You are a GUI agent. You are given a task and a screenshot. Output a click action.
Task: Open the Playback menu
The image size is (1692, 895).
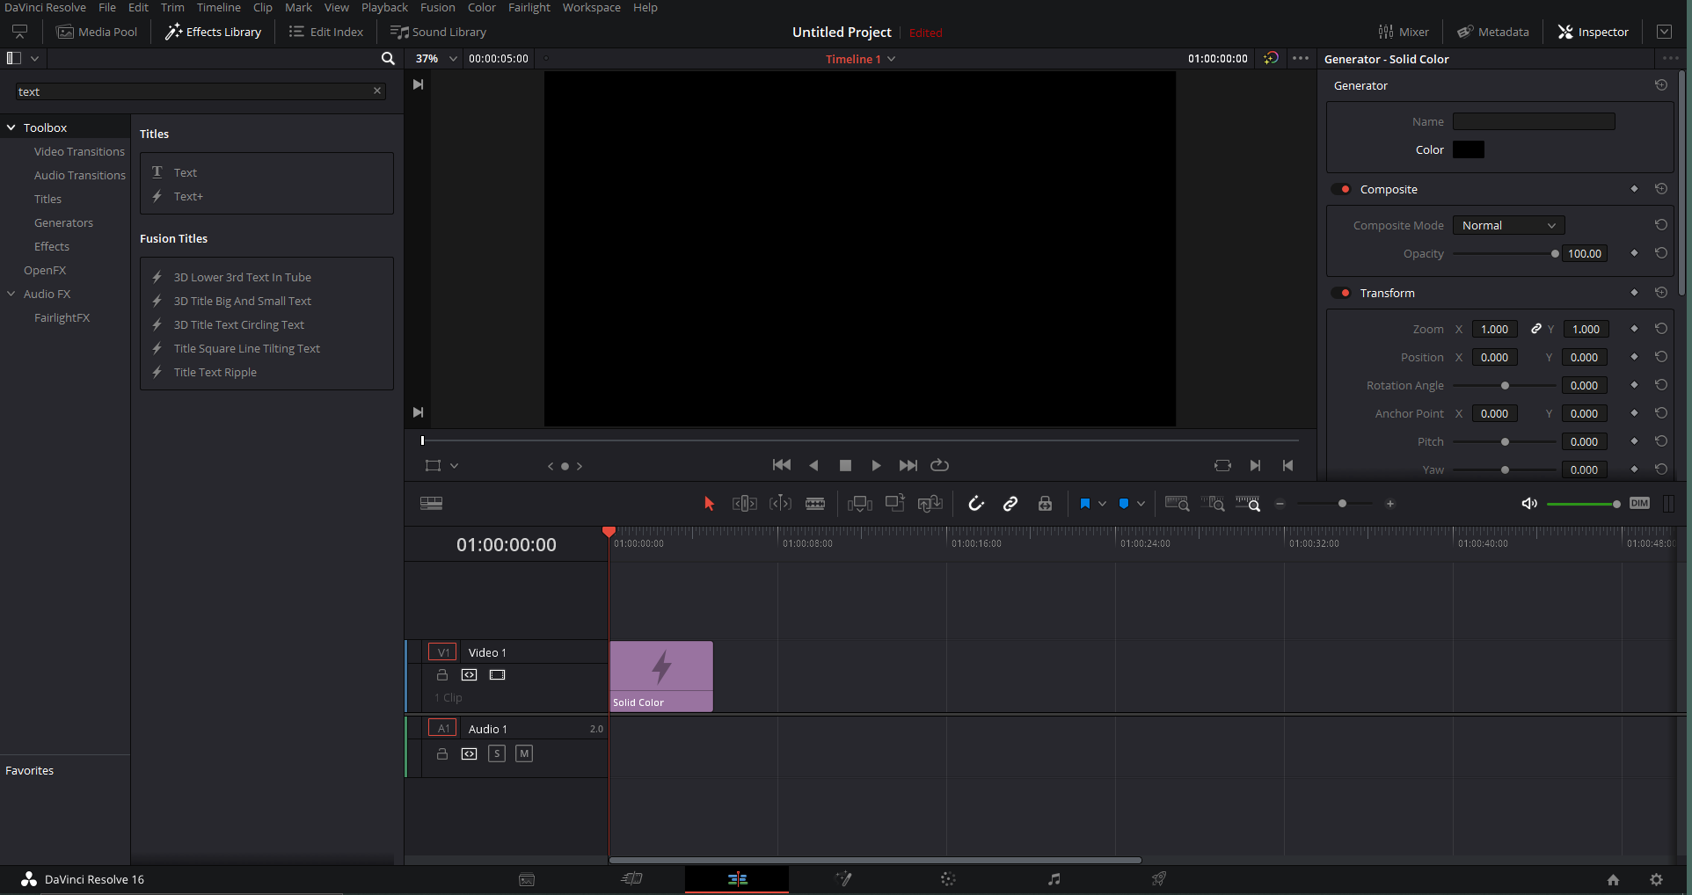tap(384, 7)
